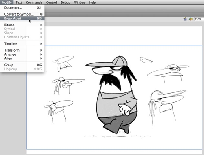204x155 pixels.
Task: Open the Text menu
Action: (x=19, y=2)
